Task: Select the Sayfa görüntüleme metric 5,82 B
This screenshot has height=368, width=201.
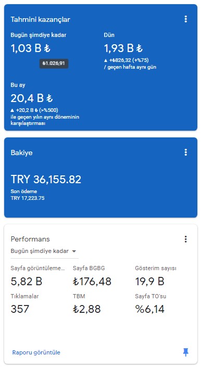Action: coord(27,281)
